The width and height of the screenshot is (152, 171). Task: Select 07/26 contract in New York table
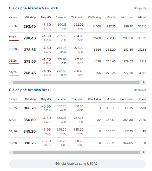point(13,72)
